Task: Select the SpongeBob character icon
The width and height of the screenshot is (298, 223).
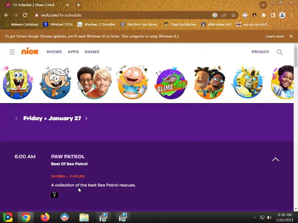Action: click(17, 83)
